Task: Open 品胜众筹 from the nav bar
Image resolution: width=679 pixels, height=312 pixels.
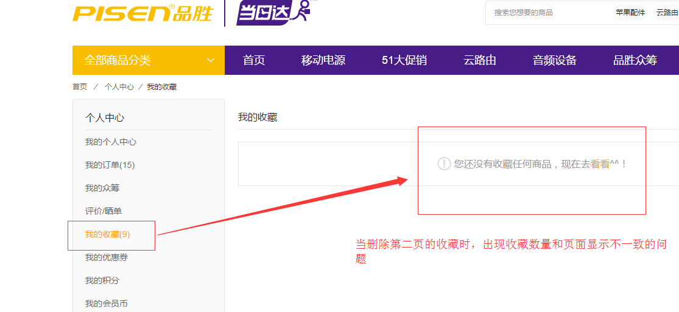Action: (x=635, y=60)
